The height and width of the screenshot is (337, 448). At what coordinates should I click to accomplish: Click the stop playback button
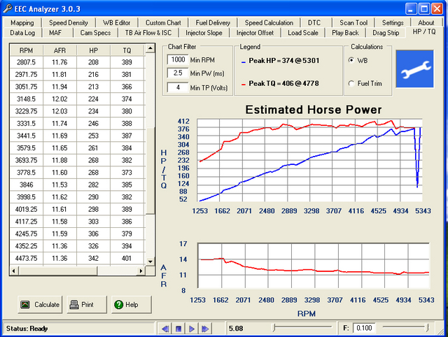click(178, 329)
